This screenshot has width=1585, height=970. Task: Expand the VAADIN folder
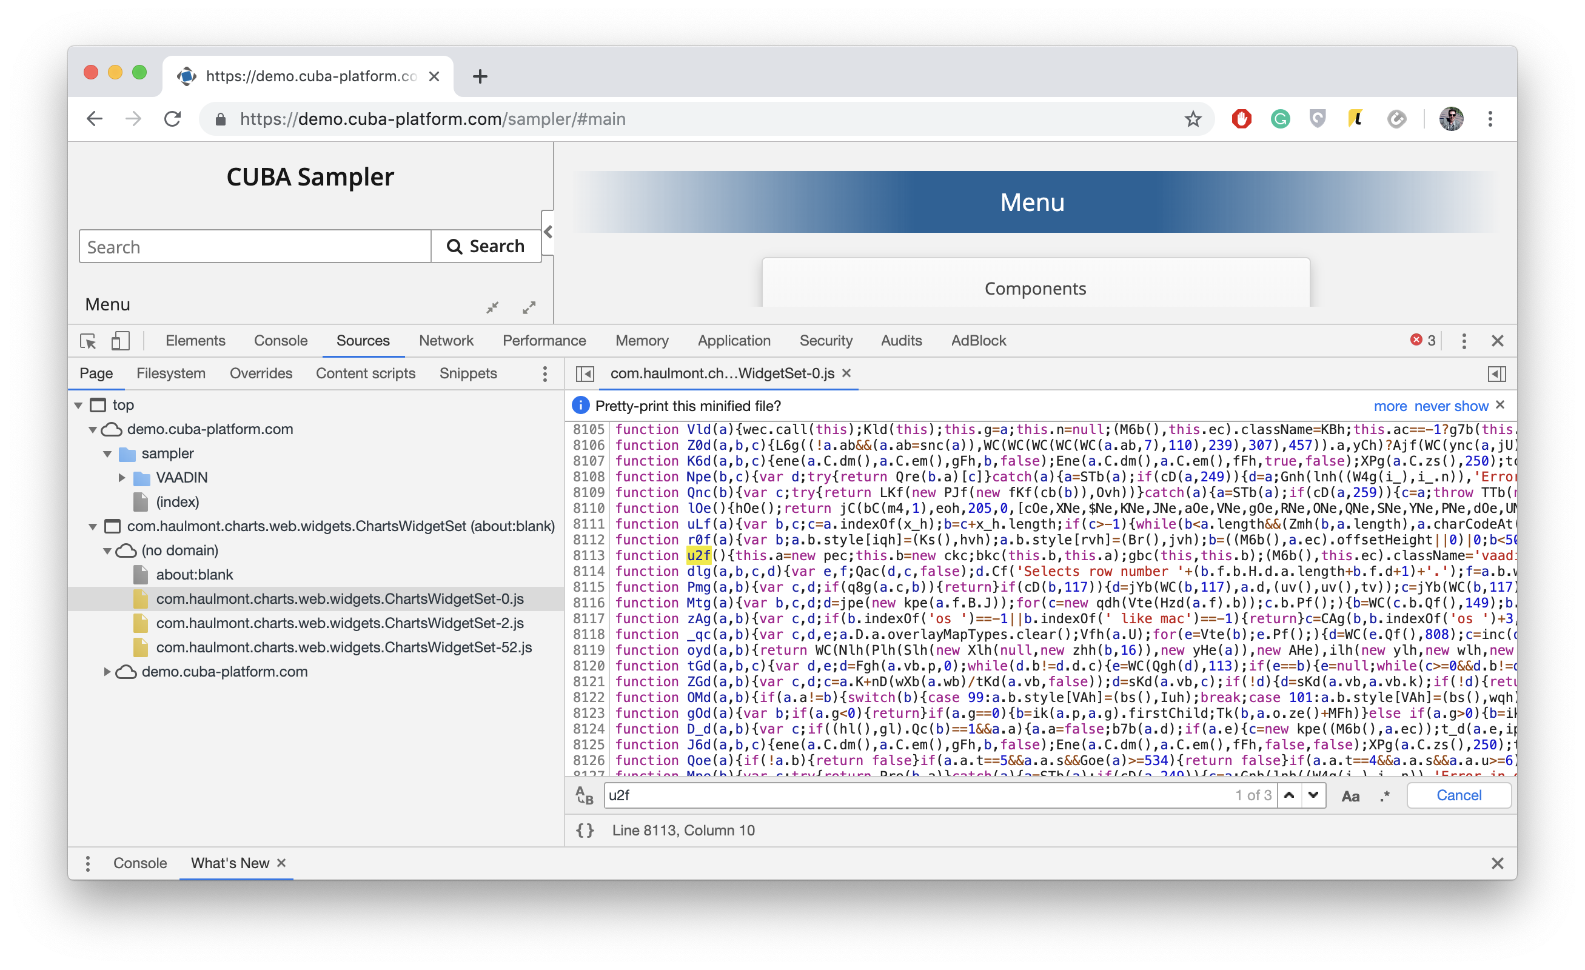[122, 478]
